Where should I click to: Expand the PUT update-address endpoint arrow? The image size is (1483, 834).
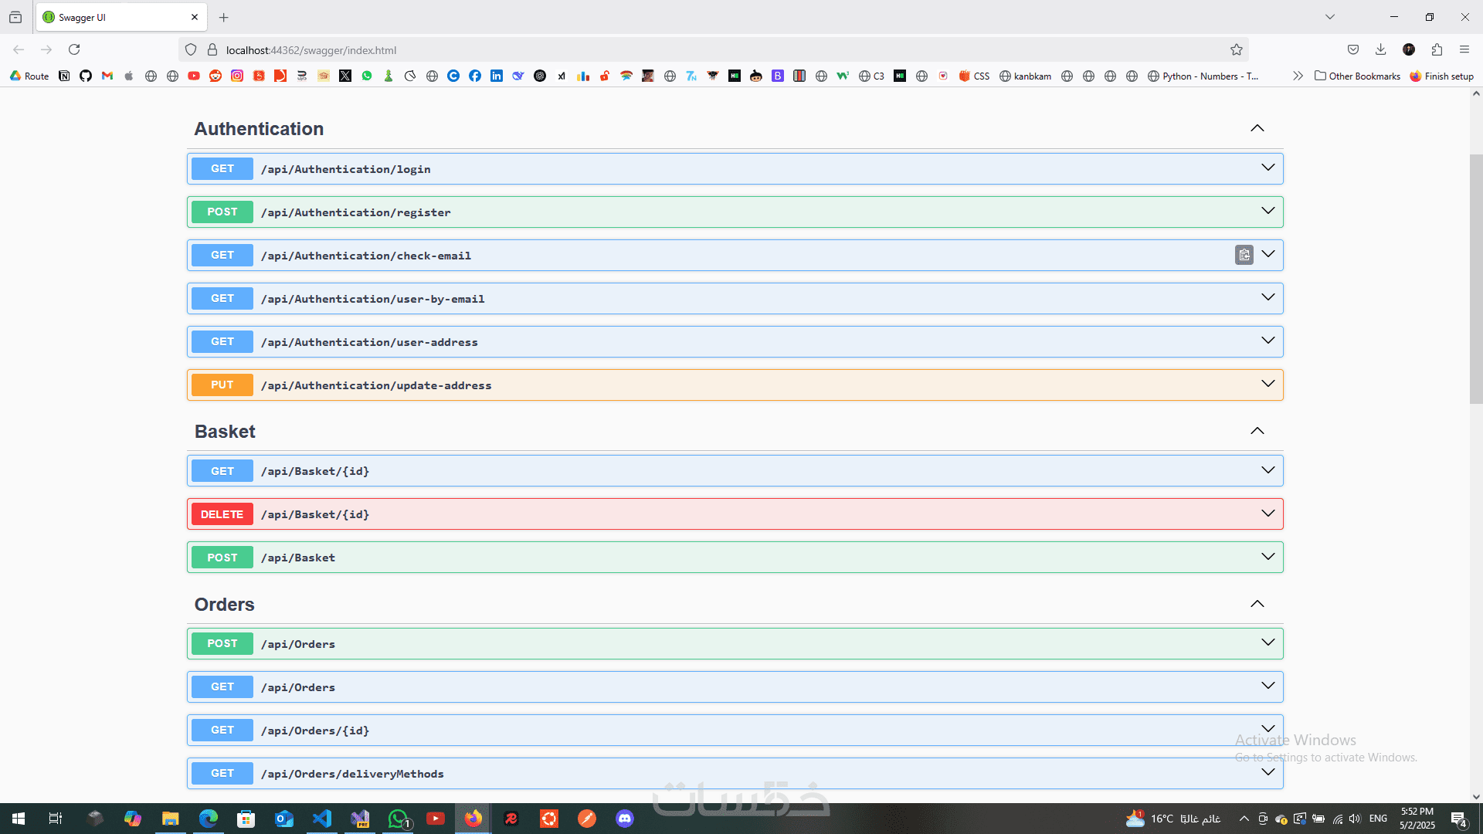pyautogui.click(x=1268, y=385)
